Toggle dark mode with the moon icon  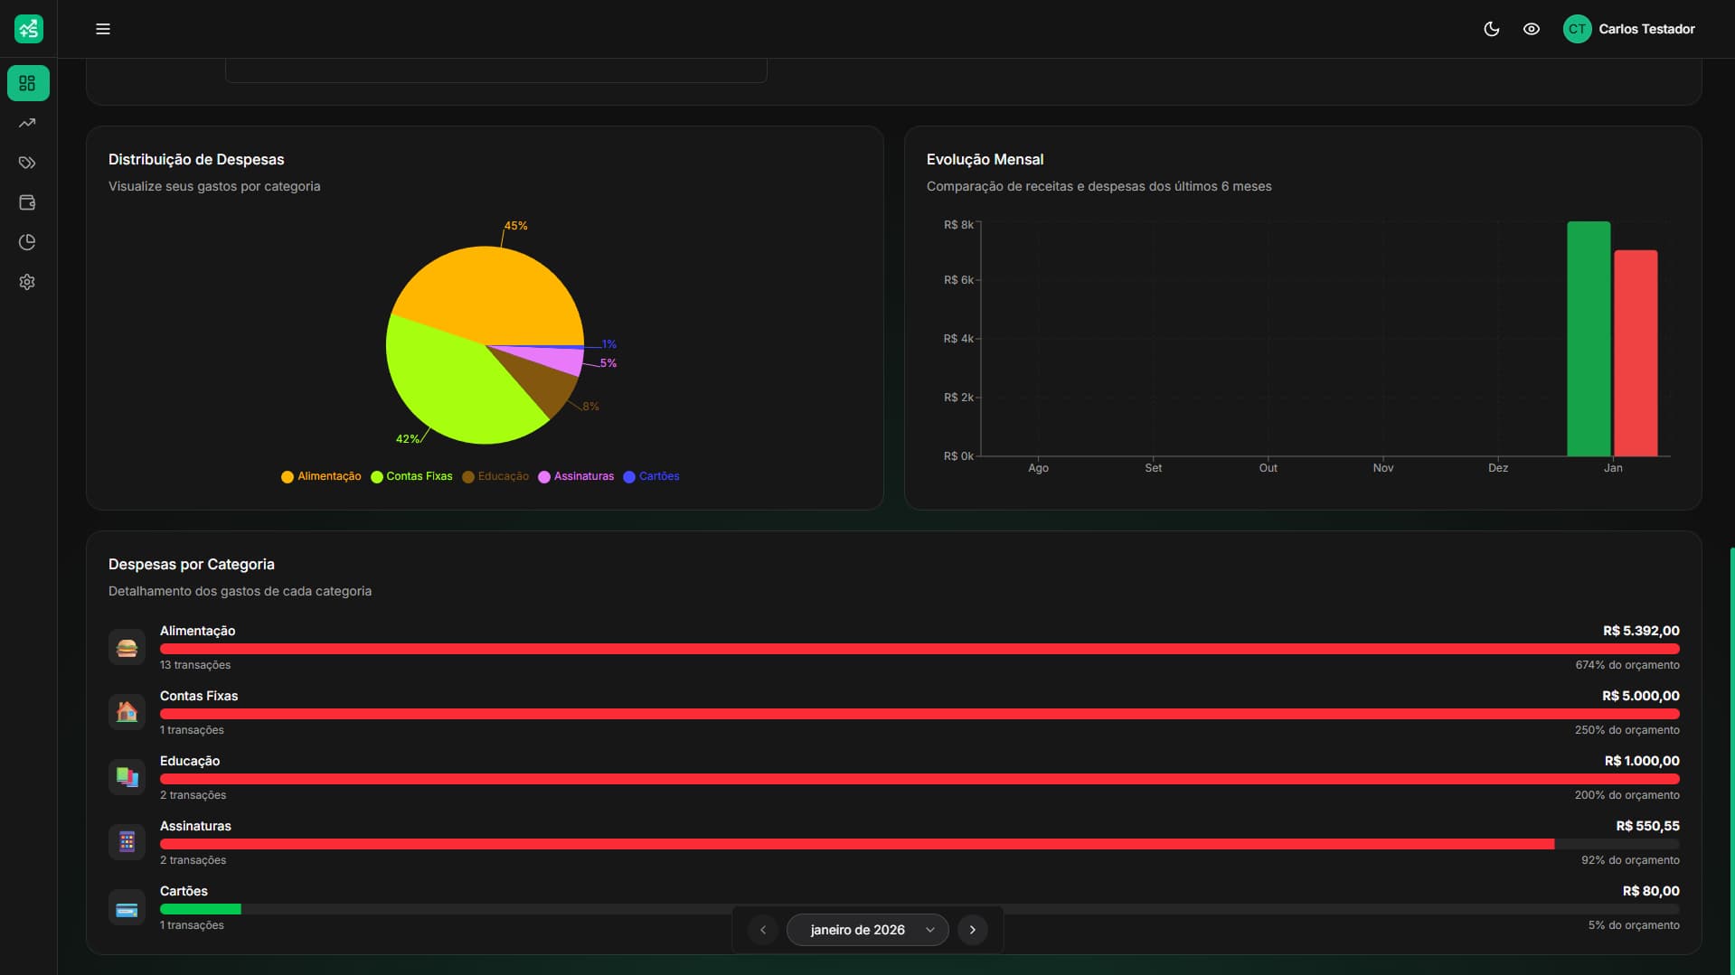coord(1490,29)
